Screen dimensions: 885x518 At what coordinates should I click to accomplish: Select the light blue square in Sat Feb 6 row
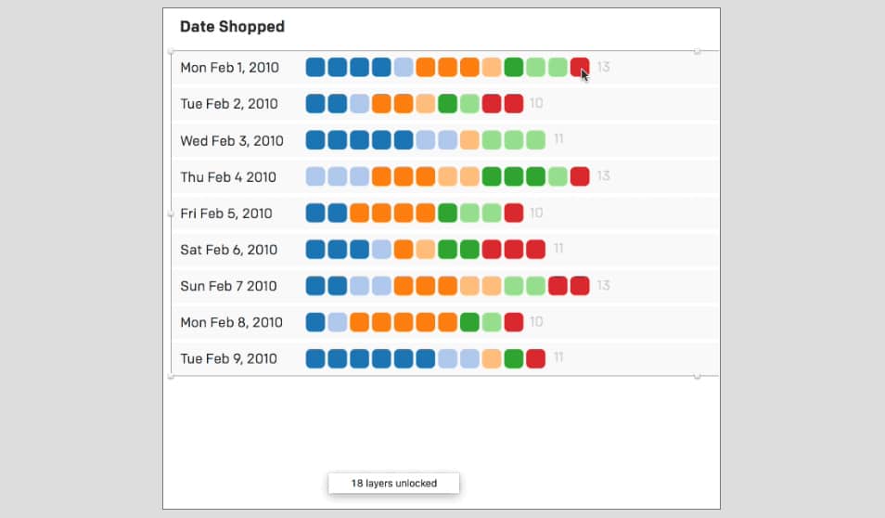pyautogui.click(x=381, y=249)
